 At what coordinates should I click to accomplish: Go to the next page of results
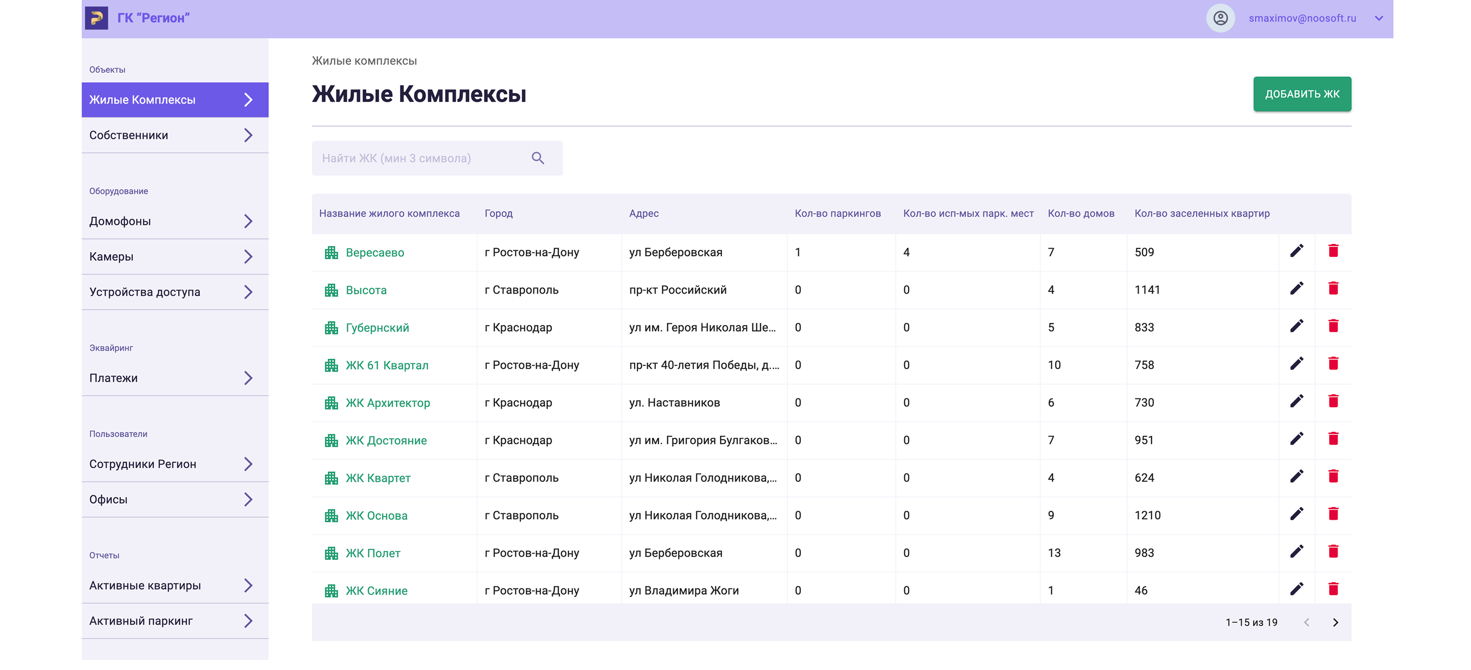point(1335,622)
